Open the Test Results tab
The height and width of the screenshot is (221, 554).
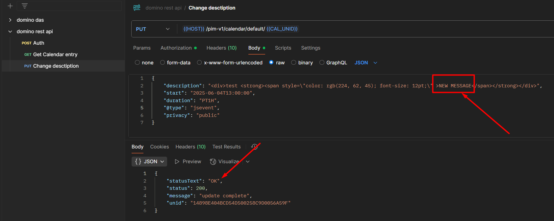click(227, 147)
